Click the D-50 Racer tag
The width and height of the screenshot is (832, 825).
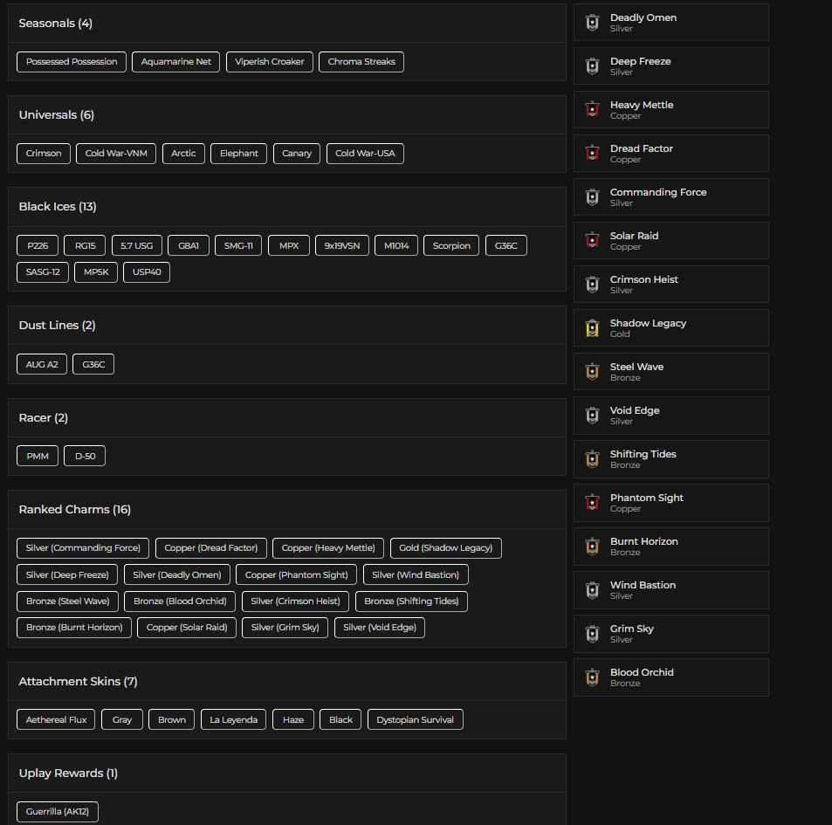(x=85, y=456)
